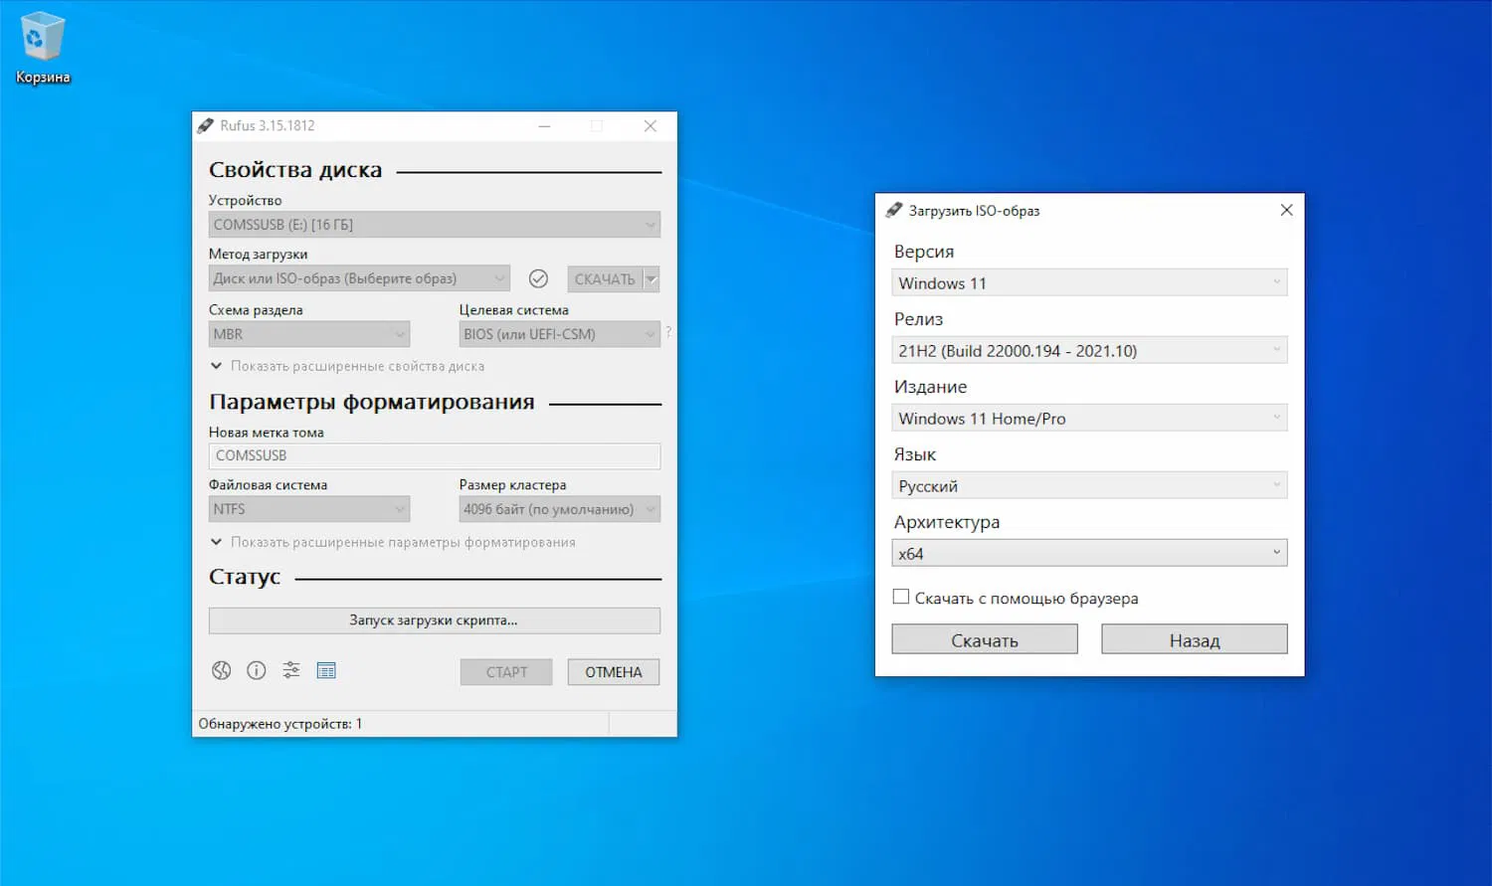Click the ОТМЕНА button in Rufus
Screen dimensions: 1492x886
click(613, 671)
